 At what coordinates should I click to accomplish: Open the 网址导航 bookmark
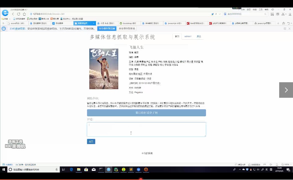32,19
